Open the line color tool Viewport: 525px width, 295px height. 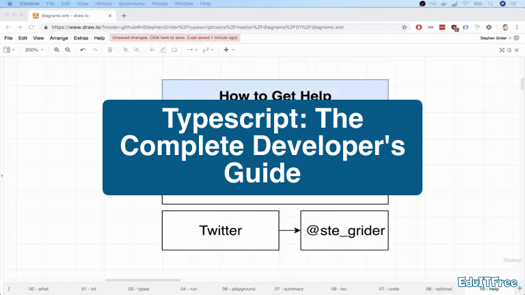click(x=163, y=50)
